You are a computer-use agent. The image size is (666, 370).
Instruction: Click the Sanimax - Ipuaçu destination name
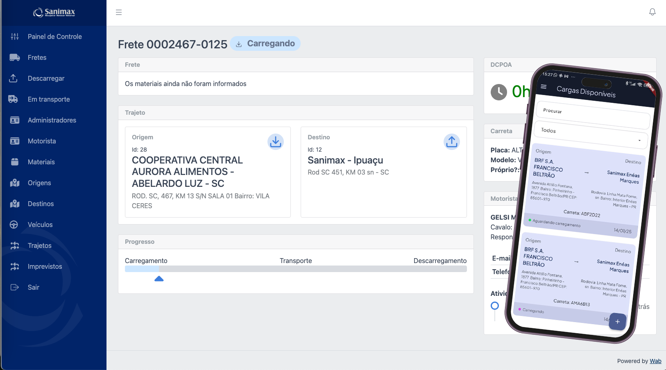click(345, 160)
